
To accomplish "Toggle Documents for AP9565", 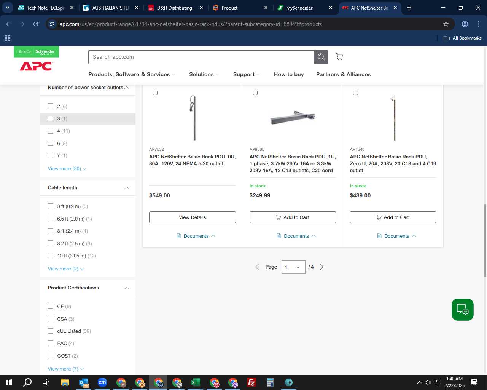I will pos(296,236).
